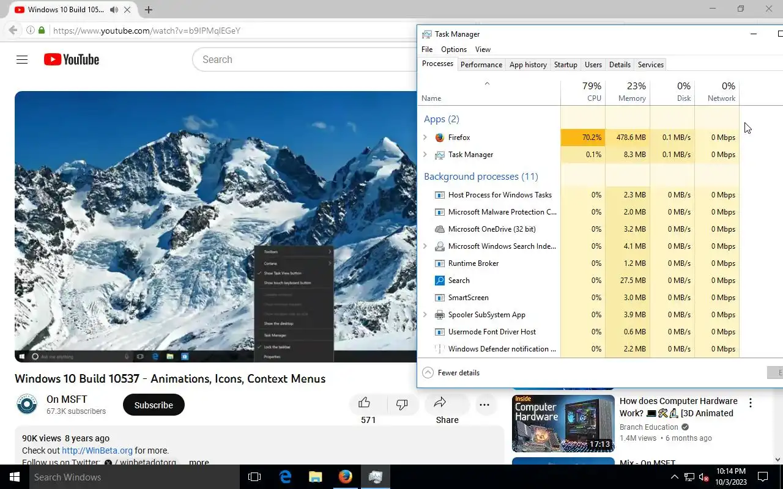Mute the tab via speaker icon
The width and height of the screenshot is (783, 489).
[114, 10]
